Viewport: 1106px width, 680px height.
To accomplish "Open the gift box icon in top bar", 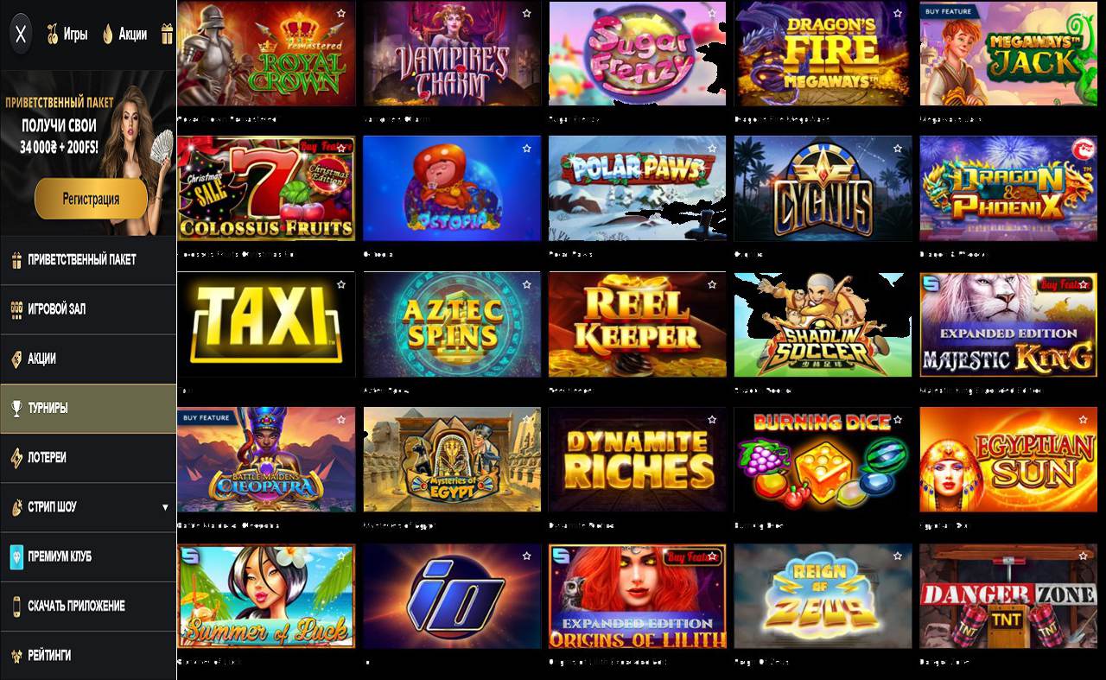I will click(167, 35).
